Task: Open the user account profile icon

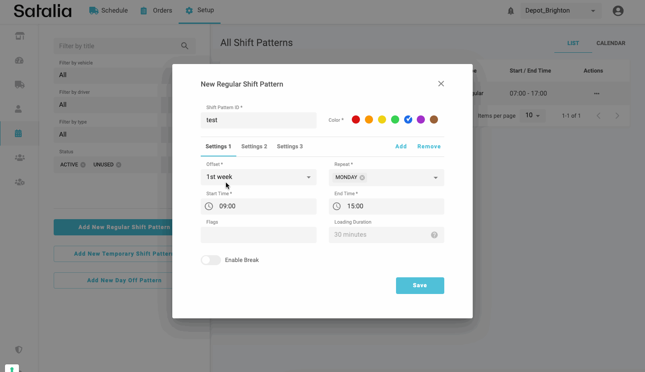Action: coord(618,11)
